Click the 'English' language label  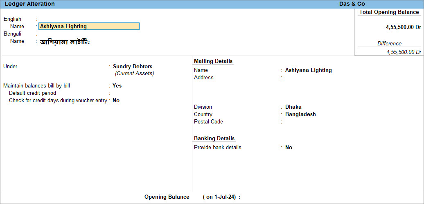pos(12,19)
